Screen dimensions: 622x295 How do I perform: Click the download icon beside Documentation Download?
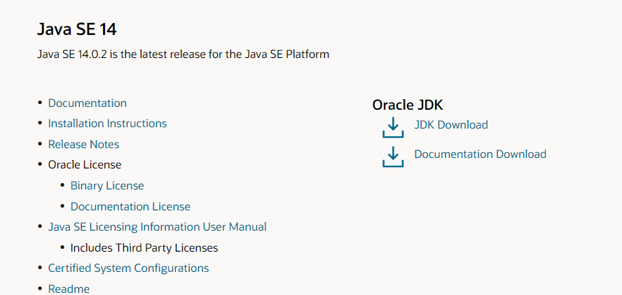[393, 157]
